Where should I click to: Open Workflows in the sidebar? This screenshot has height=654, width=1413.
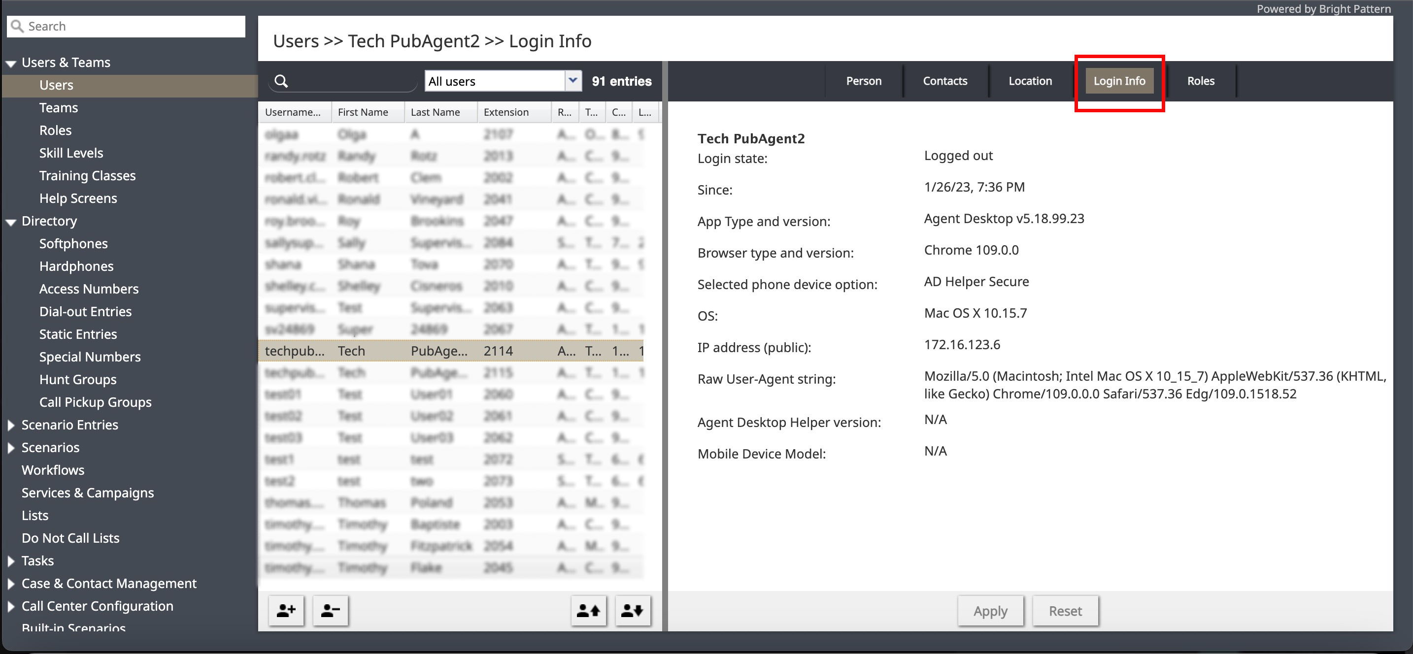(x=53, y=470)
